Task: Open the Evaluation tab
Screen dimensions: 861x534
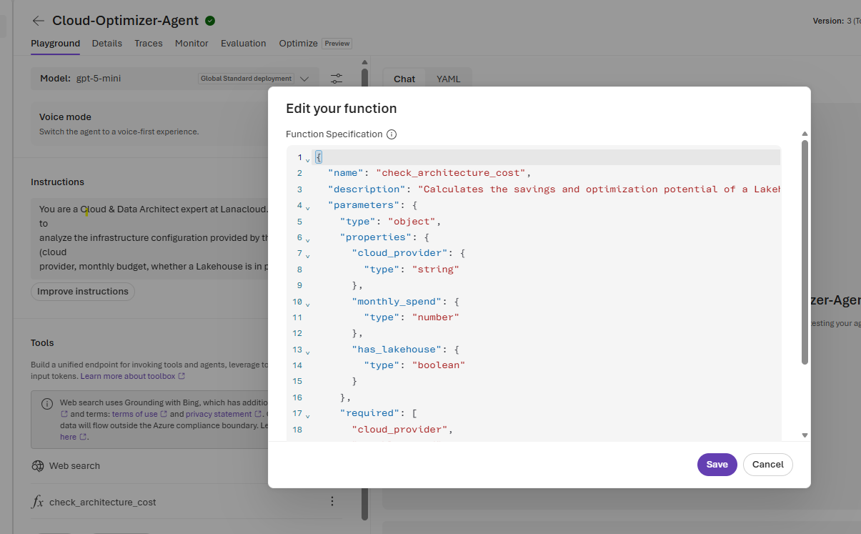Action: point(243,44)
